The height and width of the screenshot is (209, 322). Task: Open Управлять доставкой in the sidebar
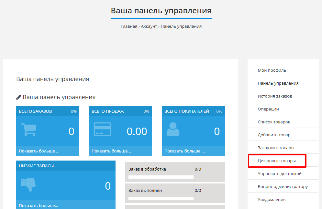[x=280, y=173]
